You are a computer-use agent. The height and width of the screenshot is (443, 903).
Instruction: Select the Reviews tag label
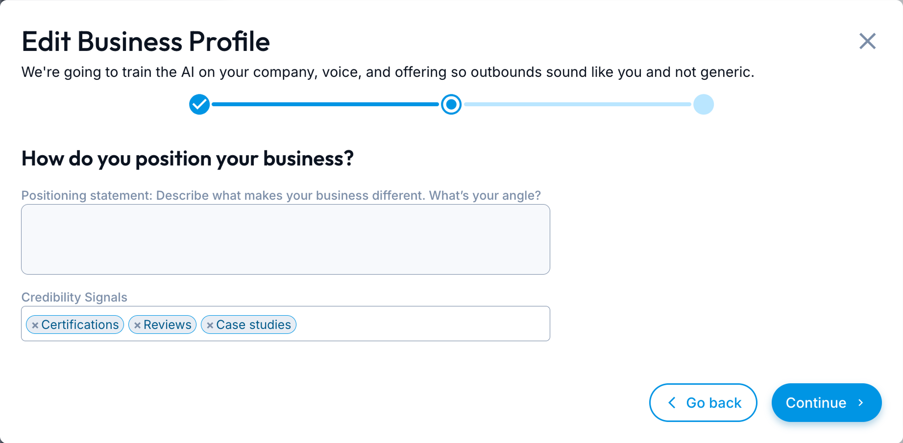pos(167,325)
